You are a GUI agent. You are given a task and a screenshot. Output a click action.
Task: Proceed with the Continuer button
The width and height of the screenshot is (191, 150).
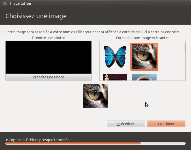(x=166, y=124)
